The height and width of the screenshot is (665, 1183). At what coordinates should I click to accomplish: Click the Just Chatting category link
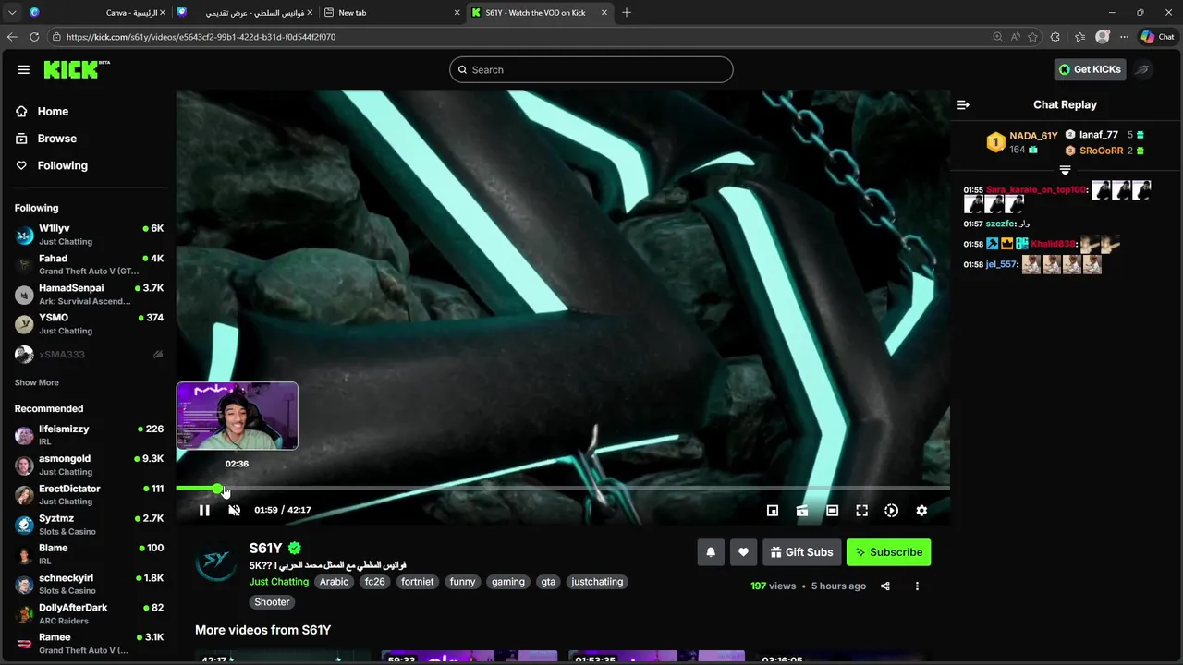(x=278, y=582)
